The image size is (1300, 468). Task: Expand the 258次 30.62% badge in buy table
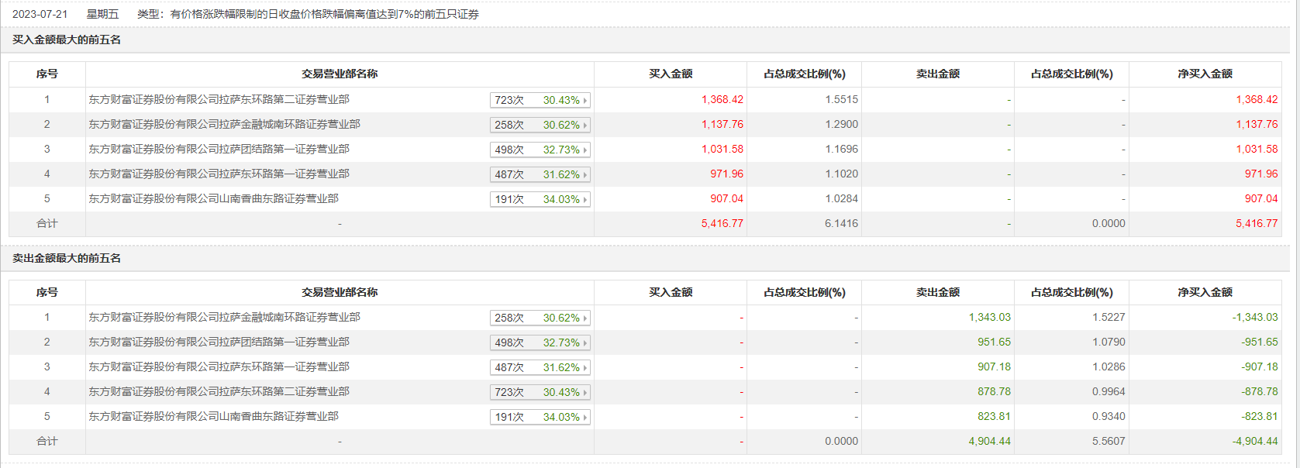click(540, 125)
